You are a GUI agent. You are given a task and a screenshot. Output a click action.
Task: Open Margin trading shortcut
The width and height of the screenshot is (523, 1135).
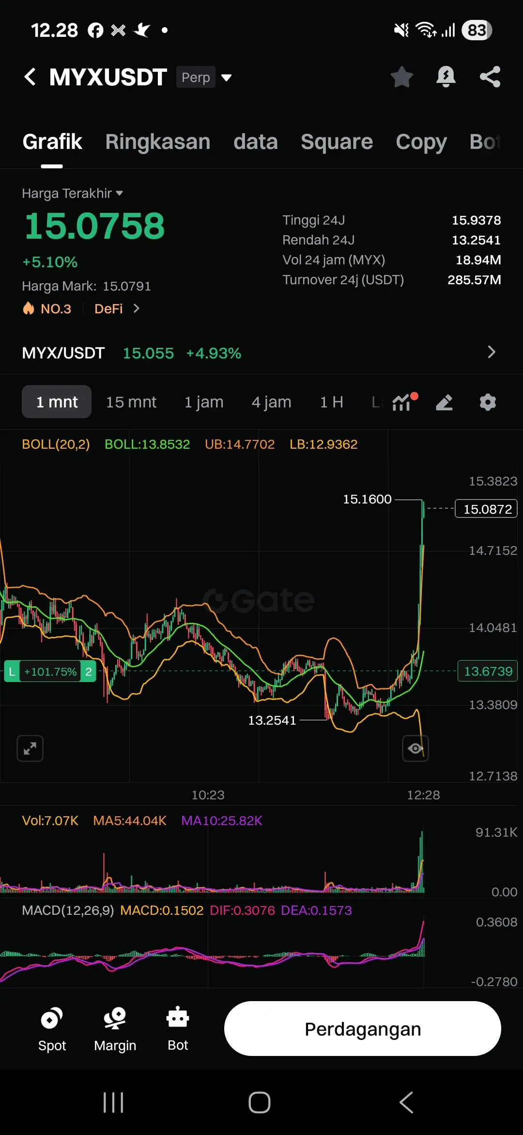115,1029
